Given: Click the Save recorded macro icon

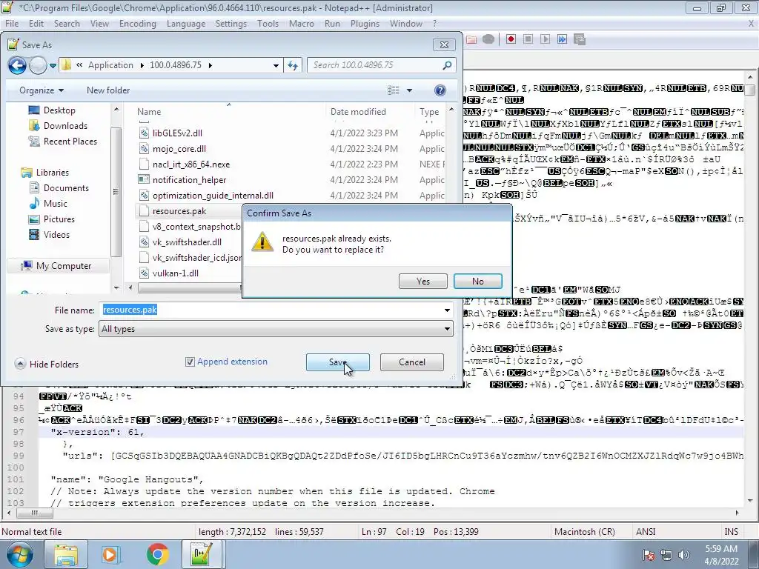Looking at the screenshot, I should (x=580, y=39).
